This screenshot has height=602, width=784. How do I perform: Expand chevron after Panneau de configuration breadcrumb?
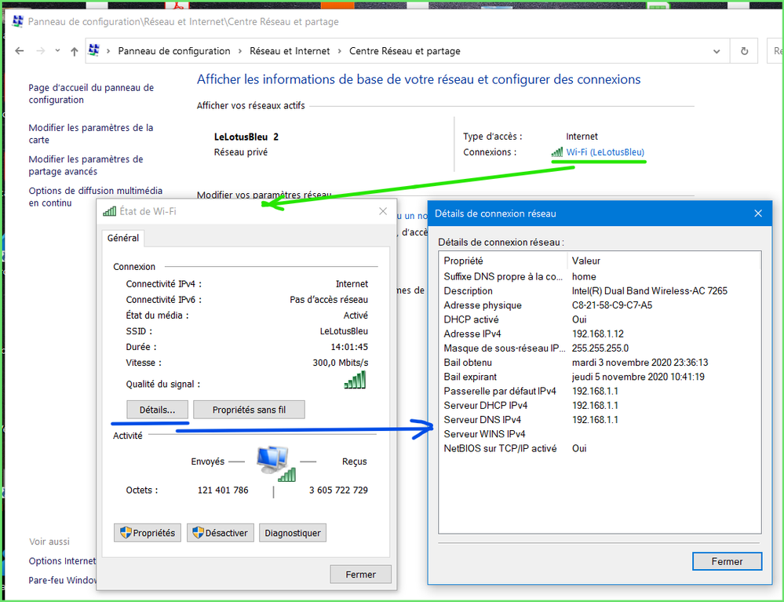[x=240, y=51]
